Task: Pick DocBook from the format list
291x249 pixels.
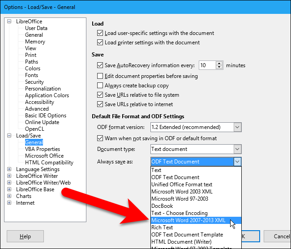Action: 196,206
